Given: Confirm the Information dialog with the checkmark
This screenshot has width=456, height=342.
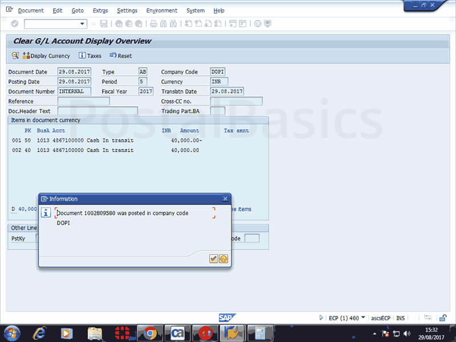Looking at the screenshot, I should 213,259.
